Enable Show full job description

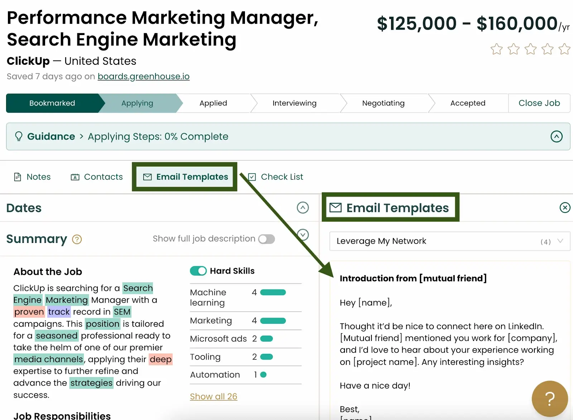pos(266,239)
